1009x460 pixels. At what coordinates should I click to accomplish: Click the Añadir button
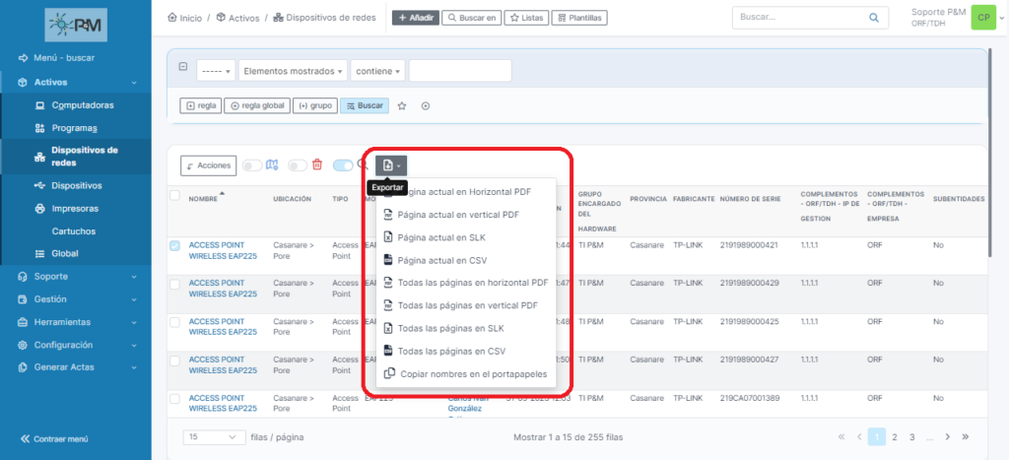(x=415, y=18)
